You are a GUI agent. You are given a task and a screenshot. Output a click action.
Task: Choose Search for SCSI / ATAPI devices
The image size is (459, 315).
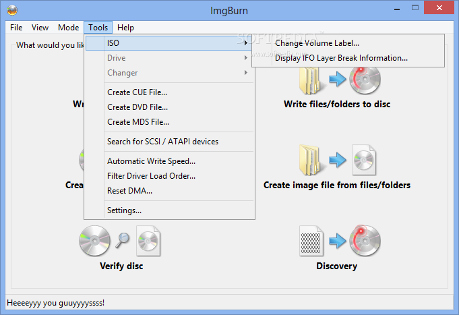point(170,142)
